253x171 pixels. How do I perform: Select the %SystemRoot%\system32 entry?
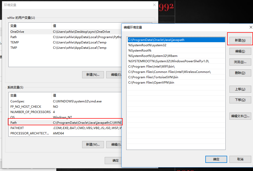tap(176, 45)
